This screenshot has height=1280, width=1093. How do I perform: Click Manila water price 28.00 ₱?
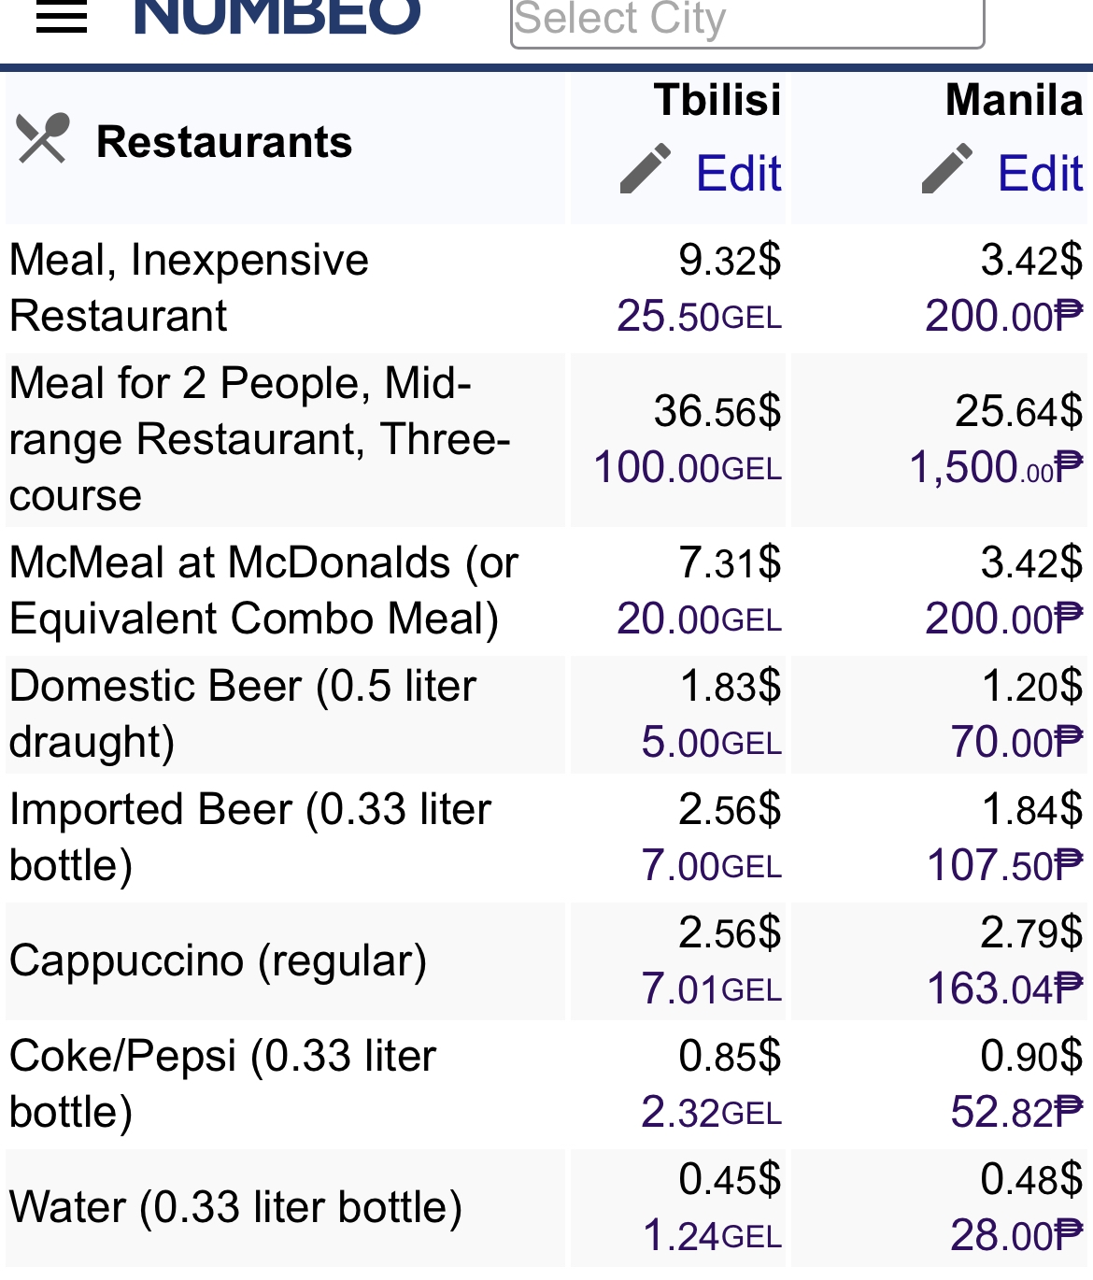(x=1016, y=1236)
